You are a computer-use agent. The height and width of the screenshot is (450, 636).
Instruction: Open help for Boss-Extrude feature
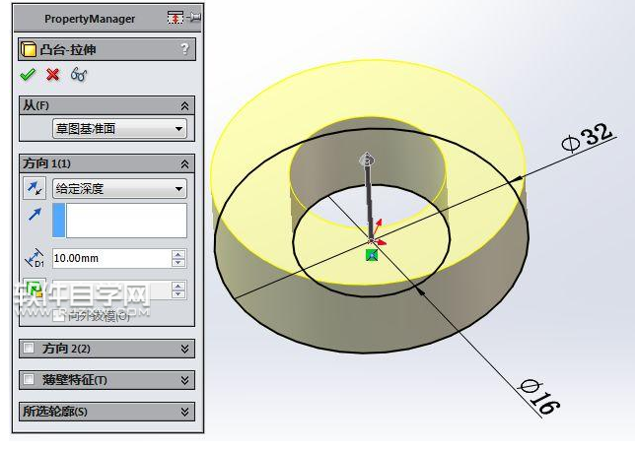(184, 49)
